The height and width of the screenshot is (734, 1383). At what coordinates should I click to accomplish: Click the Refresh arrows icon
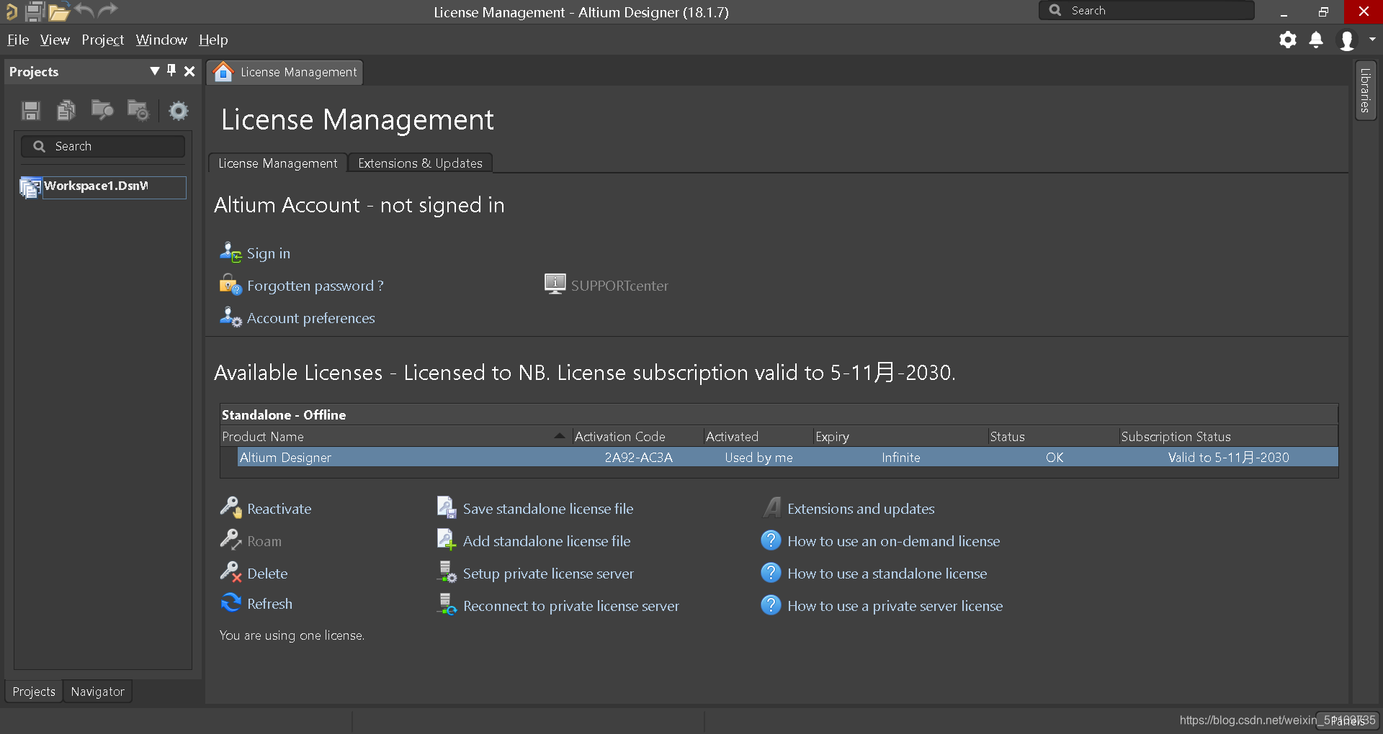(230, 603)
